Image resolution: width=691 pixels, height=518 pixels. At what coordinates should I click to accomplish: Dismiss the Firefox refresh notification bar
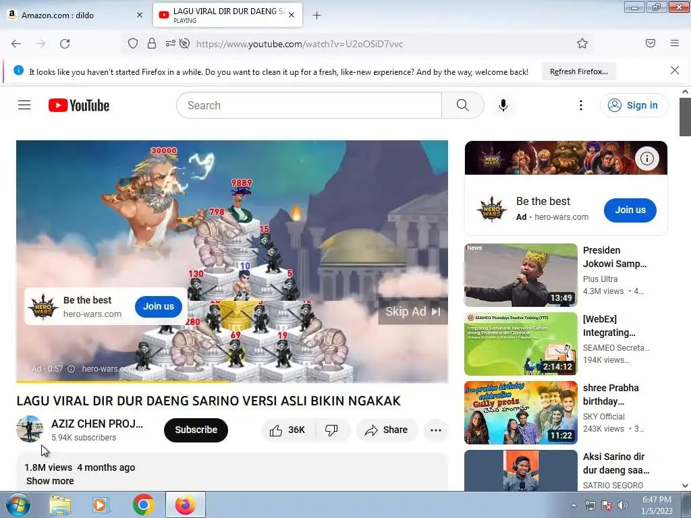[674, 70]
